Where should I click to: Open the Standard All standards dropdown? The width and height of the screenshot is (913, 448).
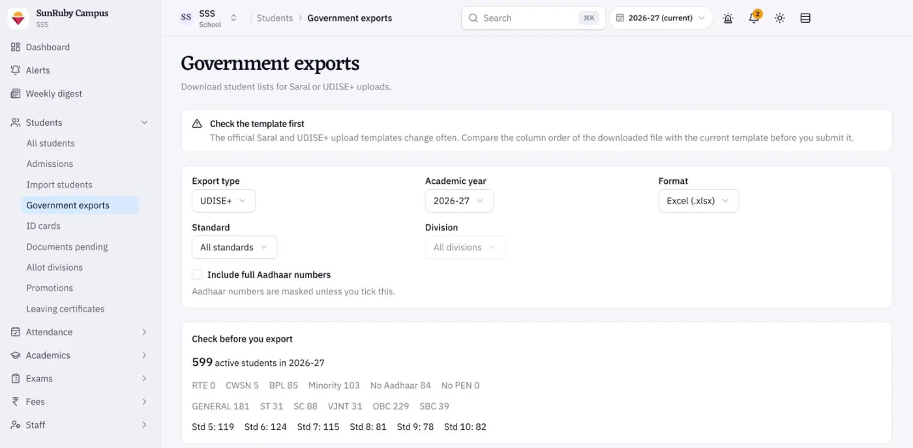coord(234,247)
